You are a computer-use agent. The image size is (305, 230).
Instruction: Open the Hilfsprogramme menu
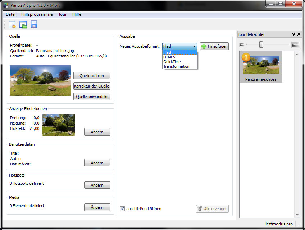(x=37, y=14)
